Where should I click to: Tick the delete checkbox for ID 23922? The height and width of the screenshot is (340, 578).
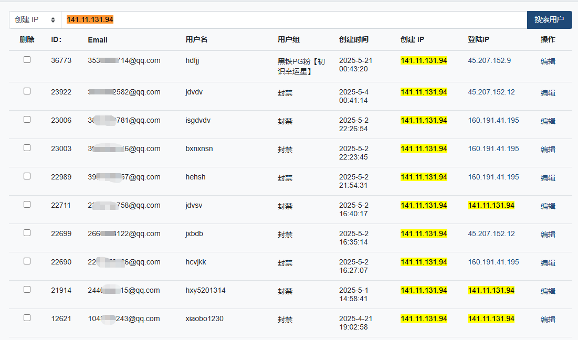coord(27,91)
